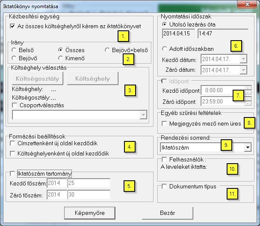Select the Bejövő direction radio button

(14, 58)
